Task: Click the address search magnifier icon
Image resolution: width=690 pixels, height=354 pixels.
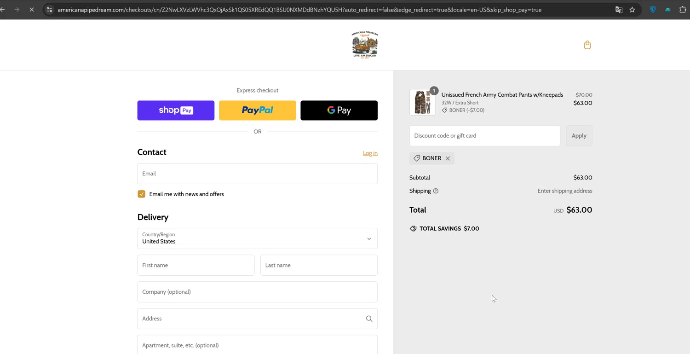Action: click(x=369, y=319)
